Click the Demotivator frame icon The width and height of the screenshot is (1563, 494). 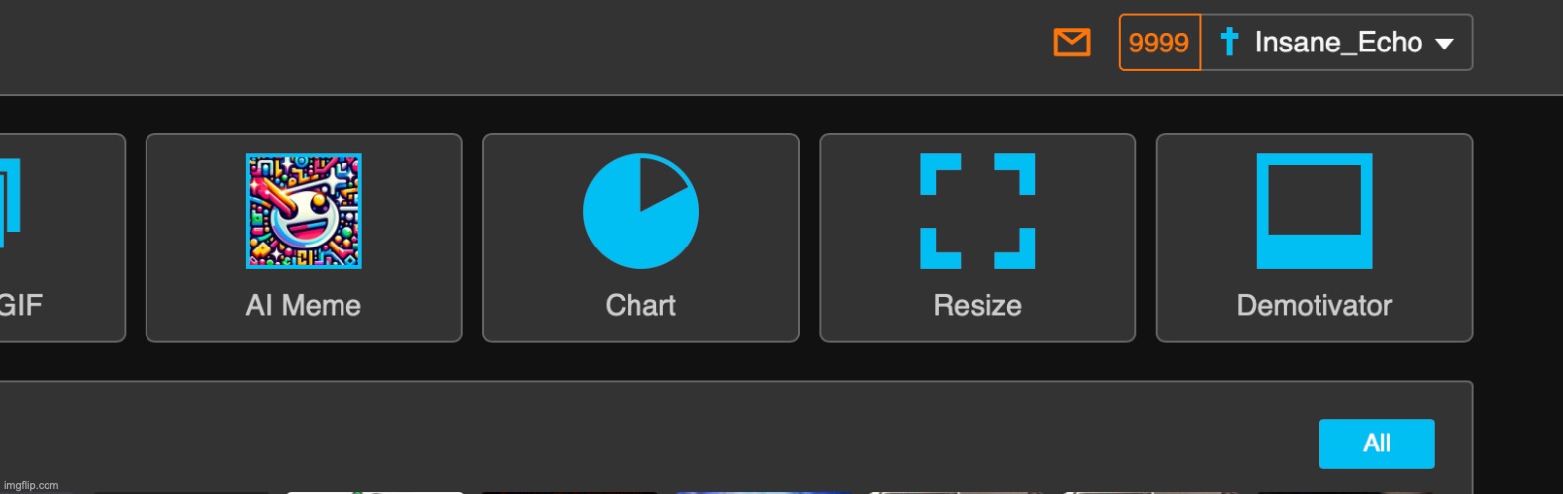pos(1315,211)
